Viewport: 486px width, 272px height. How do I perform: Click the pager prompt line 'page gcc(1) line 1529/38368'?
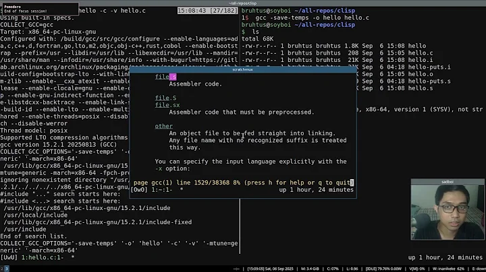tap(243, 182)
